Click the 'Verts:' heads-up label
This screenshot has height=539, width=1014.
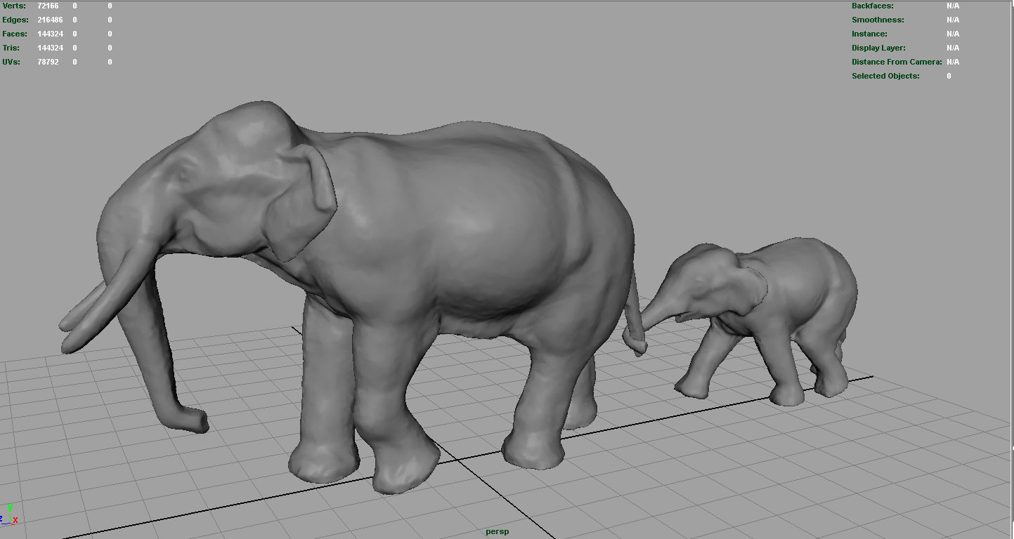(14, 6)
